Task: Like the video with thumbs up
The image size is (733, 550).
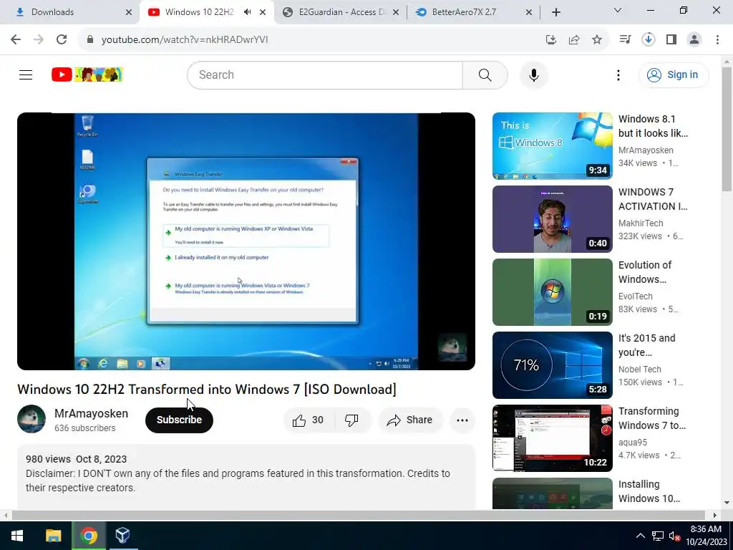Action: pos(309,420)
